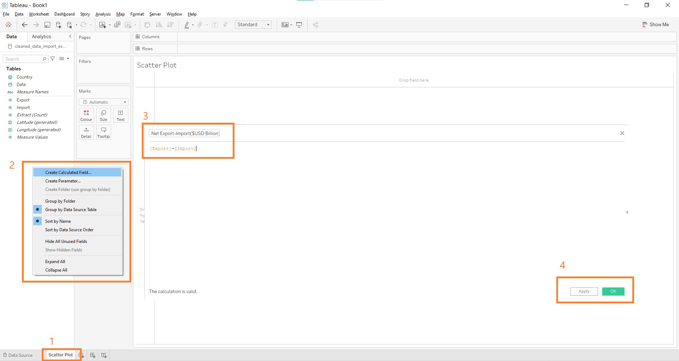Image resolution: width=679 pixels, height=361 pixels.
Task: Select Group by Data Source Table option
Action: tap(71, 210)
